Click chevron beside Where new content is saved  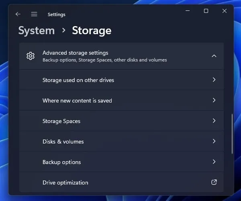[214, 100]
